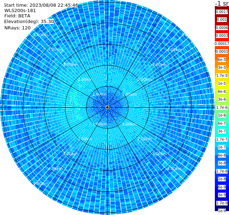This screenshot has width=229, height=215.
Task: Select the 0.001 colorbar tick label
Action: pos(222,19)
